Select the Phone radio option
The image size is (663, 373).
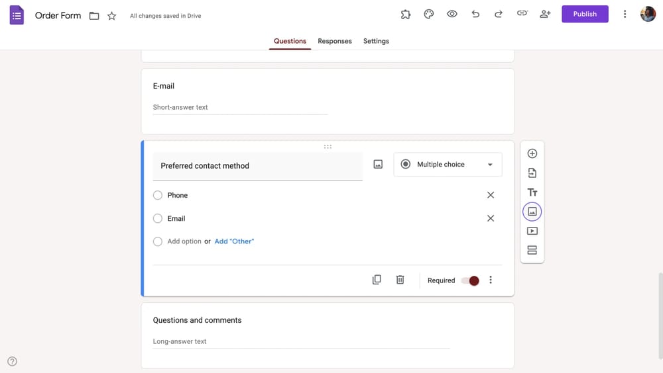(x=158, y=195)
